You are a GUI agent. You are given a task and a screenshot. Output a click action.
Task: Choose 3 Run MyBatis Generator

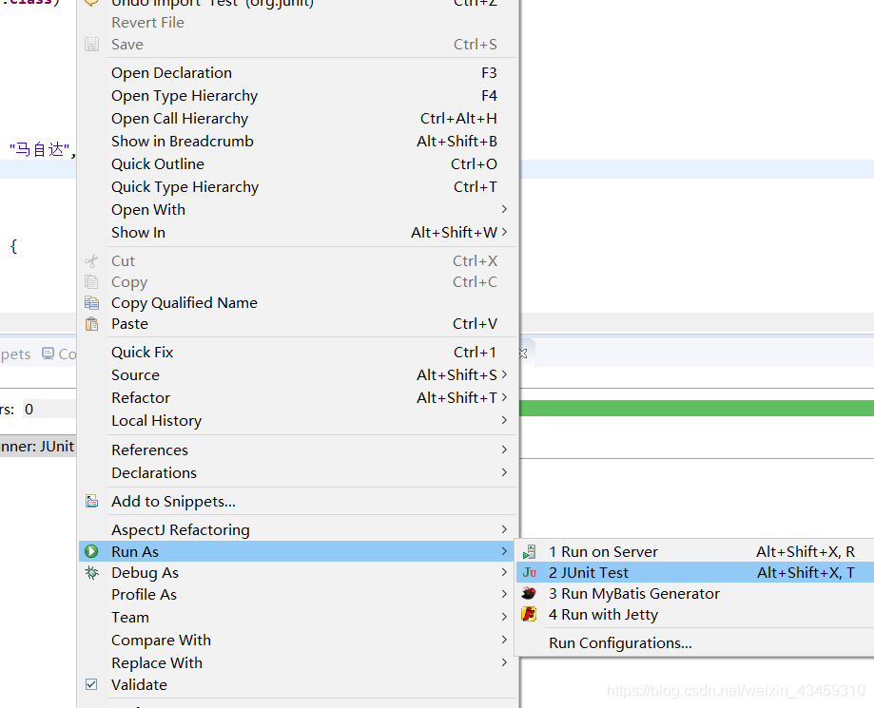[x=695, y=594]
